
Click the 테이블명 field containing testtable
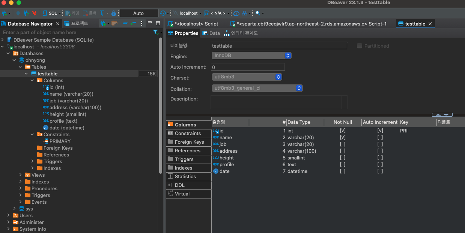[279, 46]
